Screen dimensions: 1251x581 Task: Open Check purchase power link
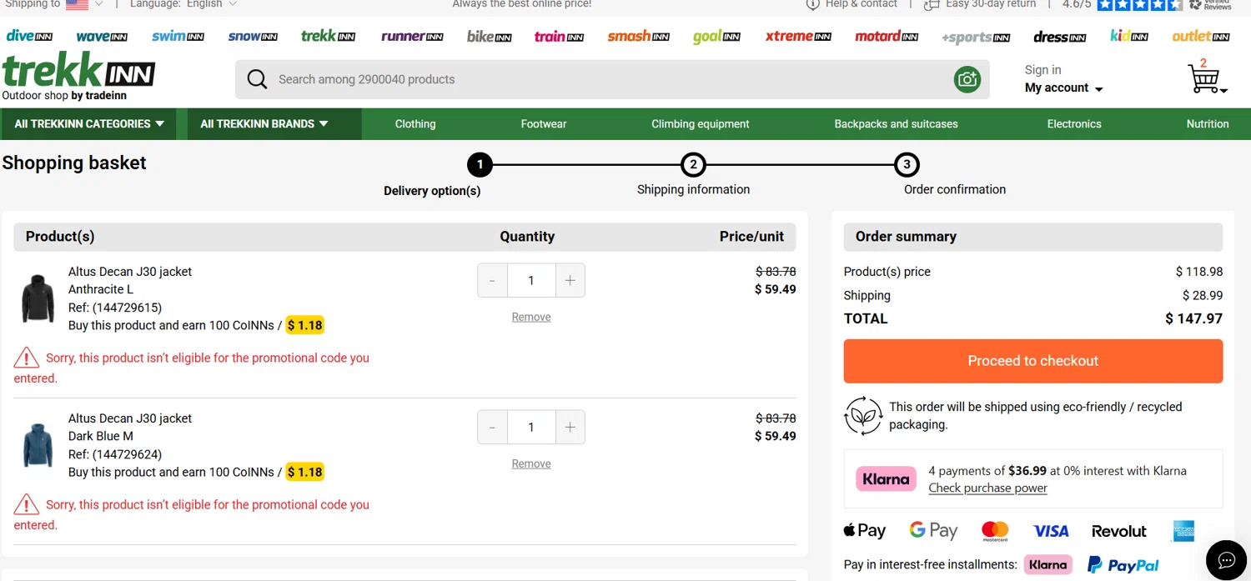(987, 488)
